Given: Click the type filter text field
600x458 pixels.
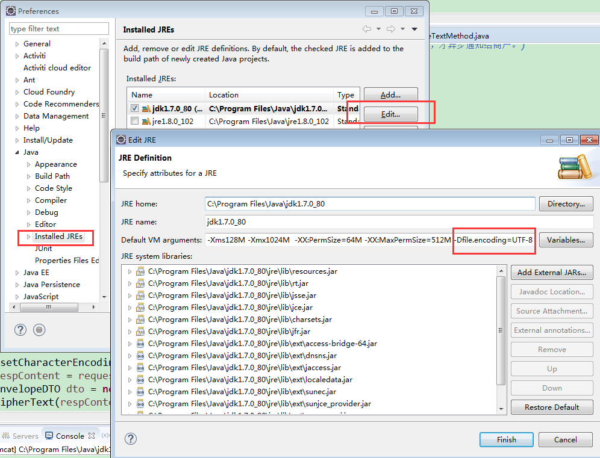Looking at the screenshot, I should tap(59, 29).
